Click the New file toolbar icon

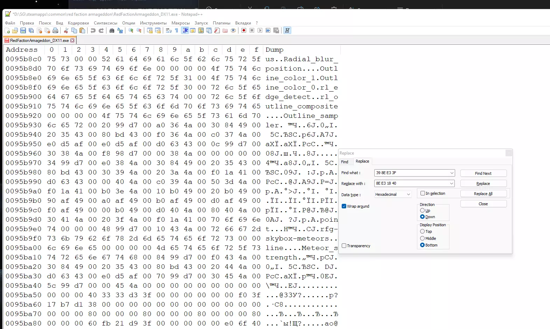[7, 30]
